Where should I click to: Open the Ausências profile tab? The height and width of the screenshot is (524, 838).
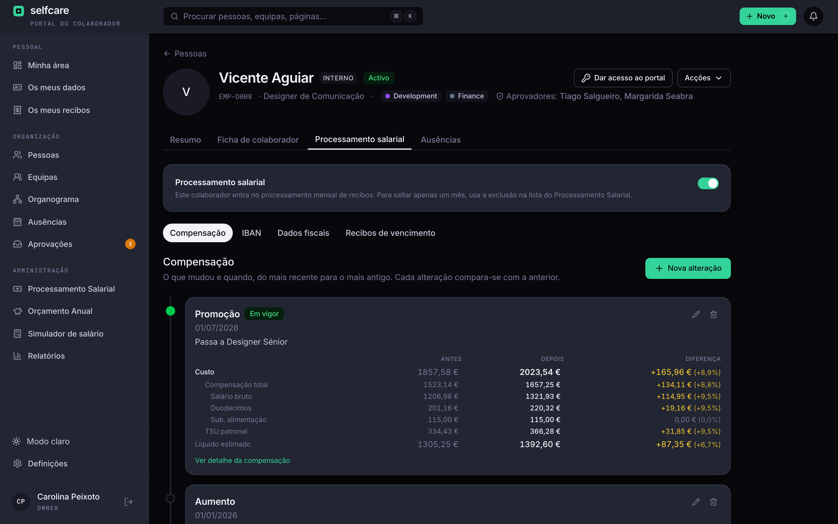441,140
